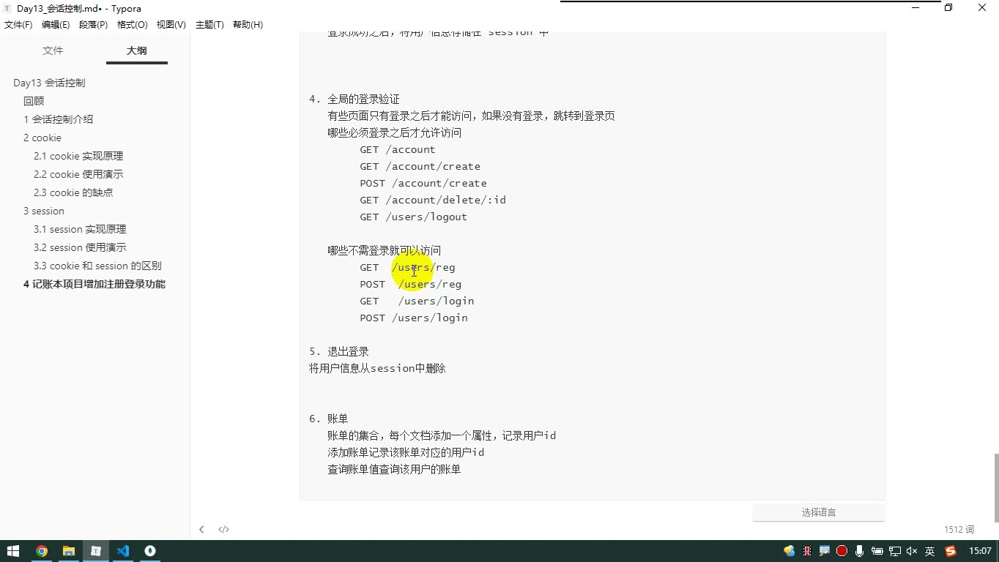The height and width of the screenshot is (562, 999).
Task: Open the 编辑(E) menu
Action: 56,24
